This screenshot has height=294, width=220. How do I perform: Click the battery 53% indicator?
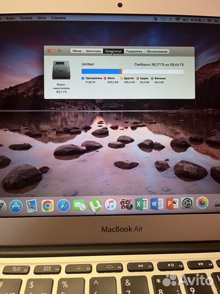click(x=198, y=20)
